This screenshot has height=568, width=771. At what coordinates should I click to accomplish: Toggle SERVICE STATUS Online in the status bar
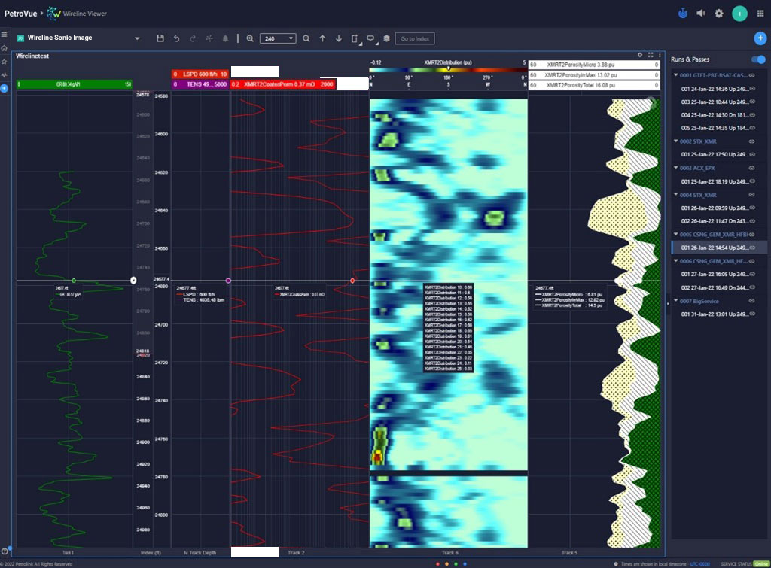759,563
